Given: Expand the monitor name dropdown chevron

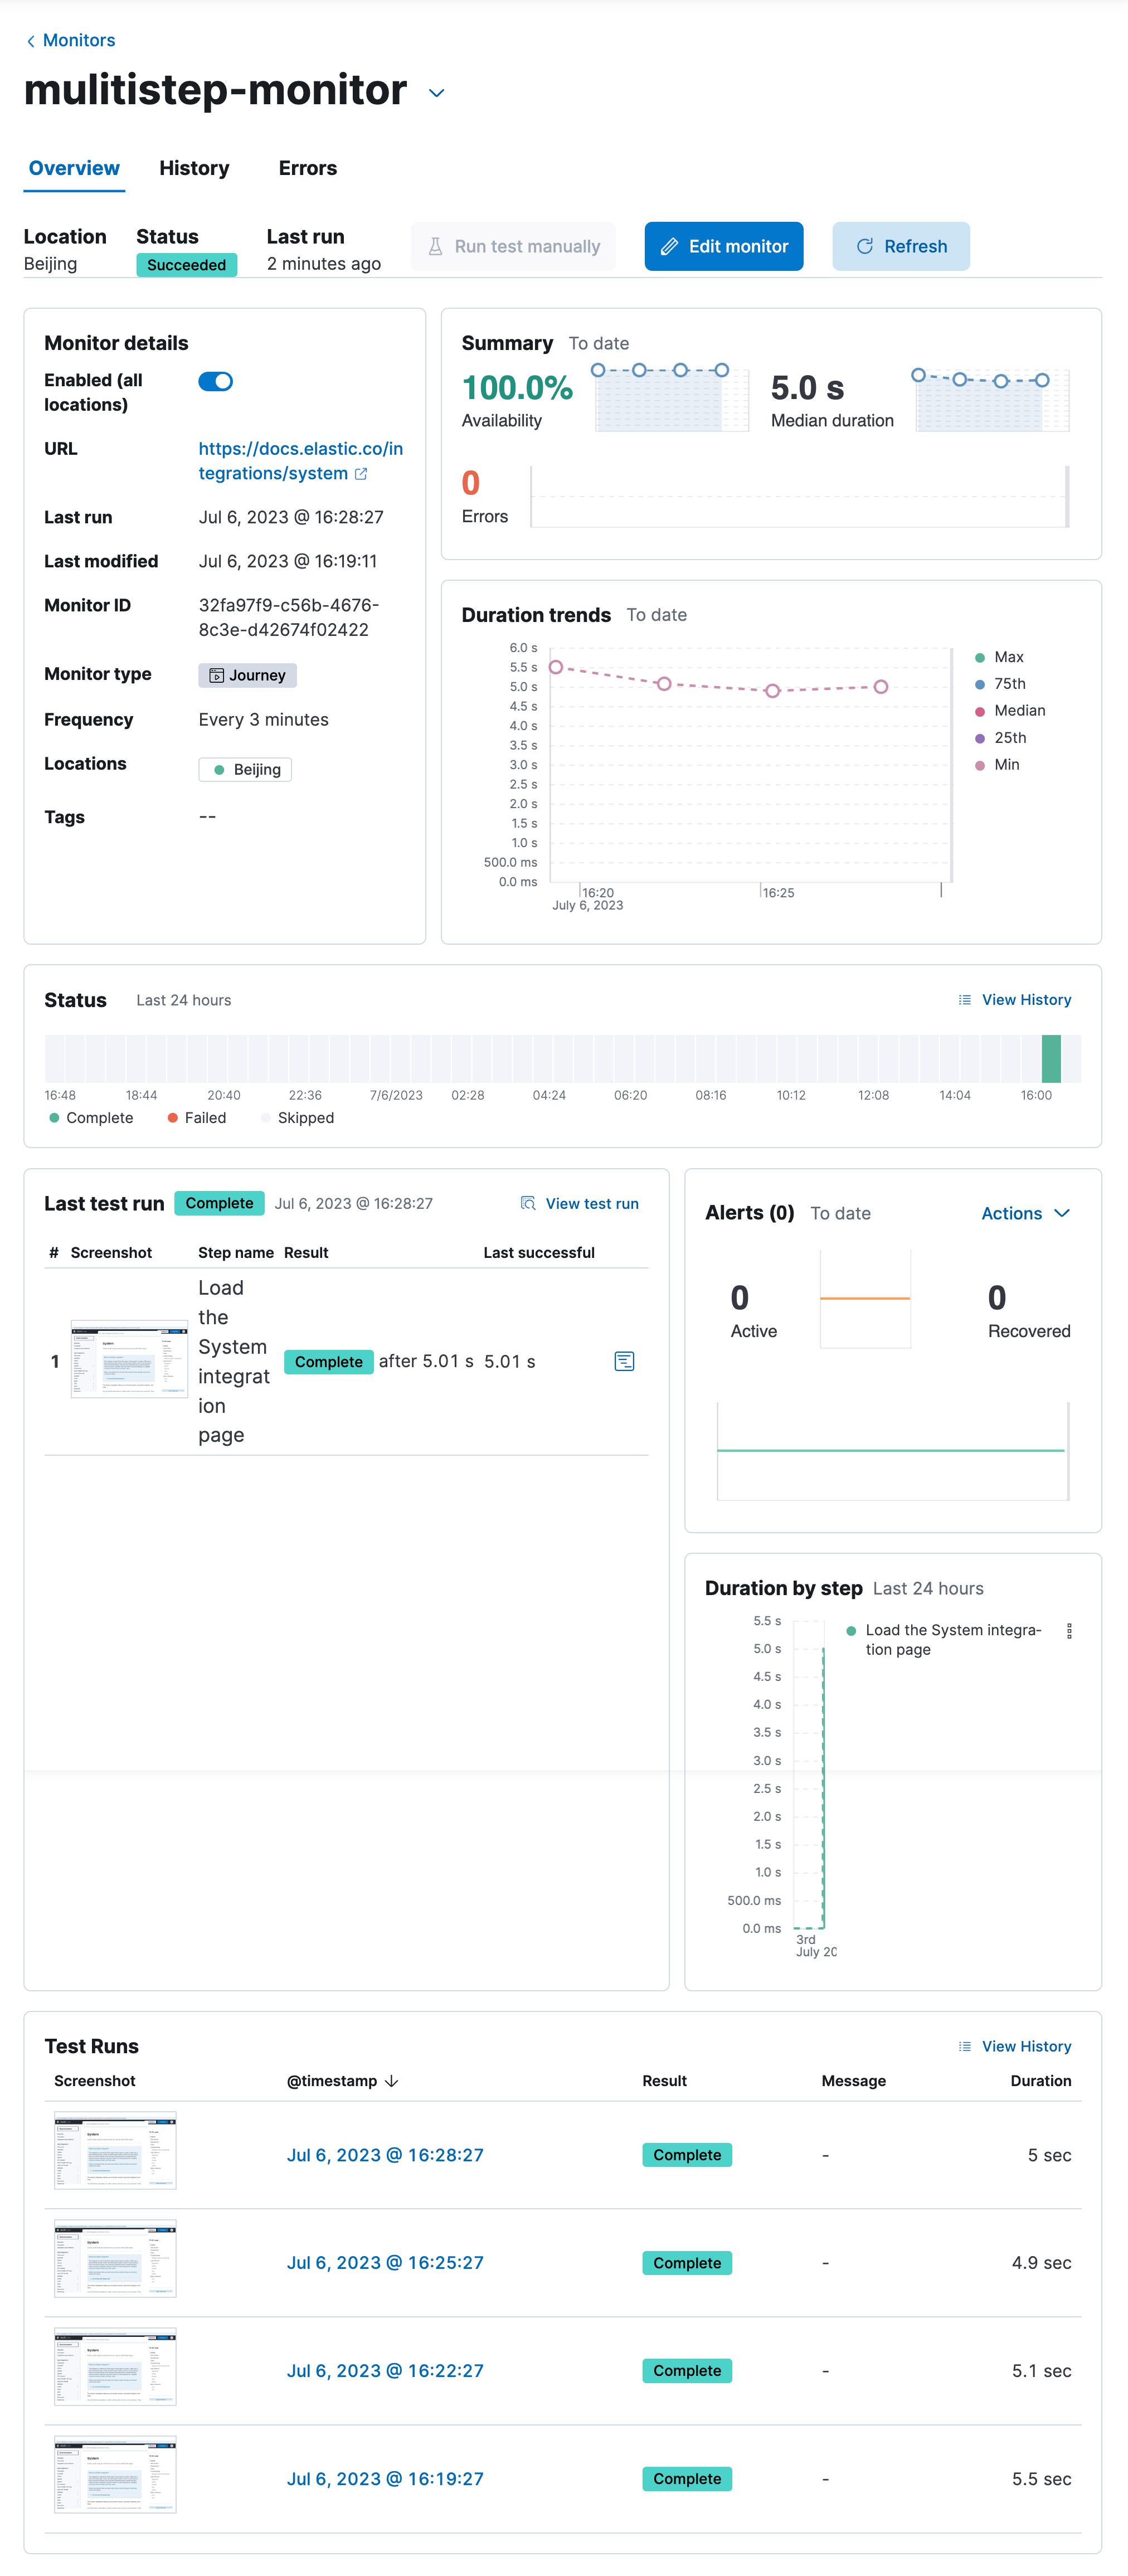Looking at the screenshot, I should 436,93.
